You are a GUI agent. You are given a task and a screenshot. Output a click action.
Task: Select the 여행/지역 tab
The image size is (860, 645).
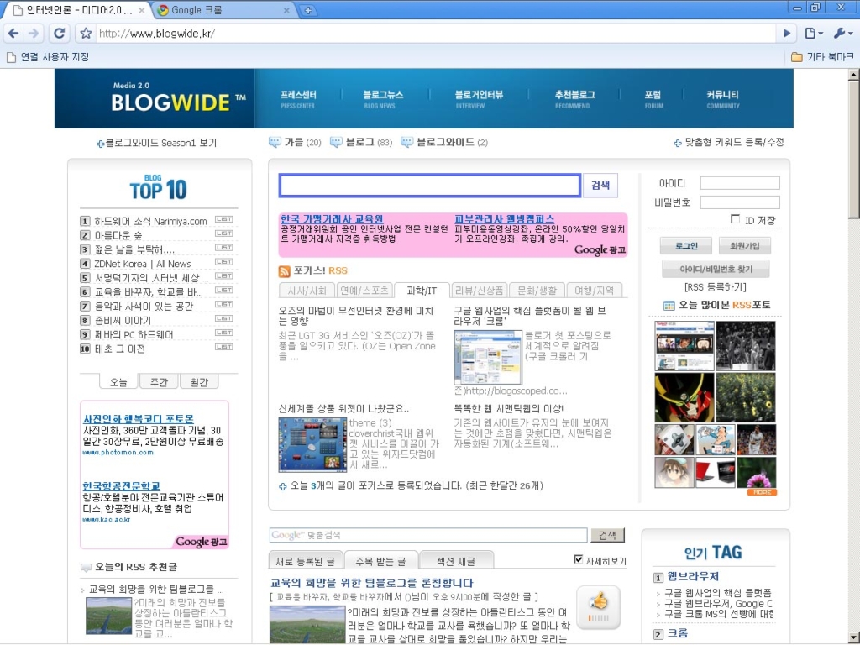point(595,291)
